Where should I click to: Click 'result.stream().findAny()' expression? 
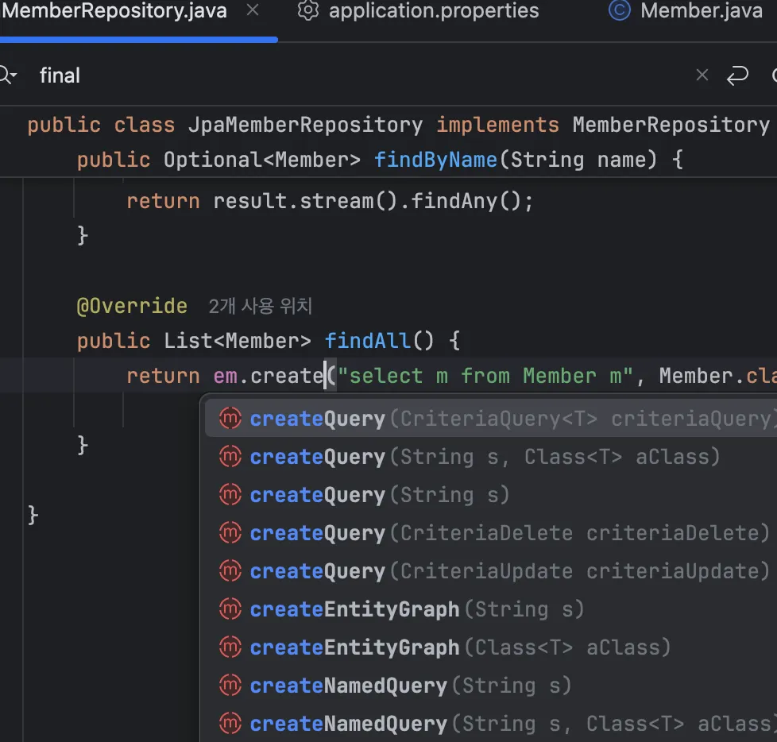click(367, 201)
